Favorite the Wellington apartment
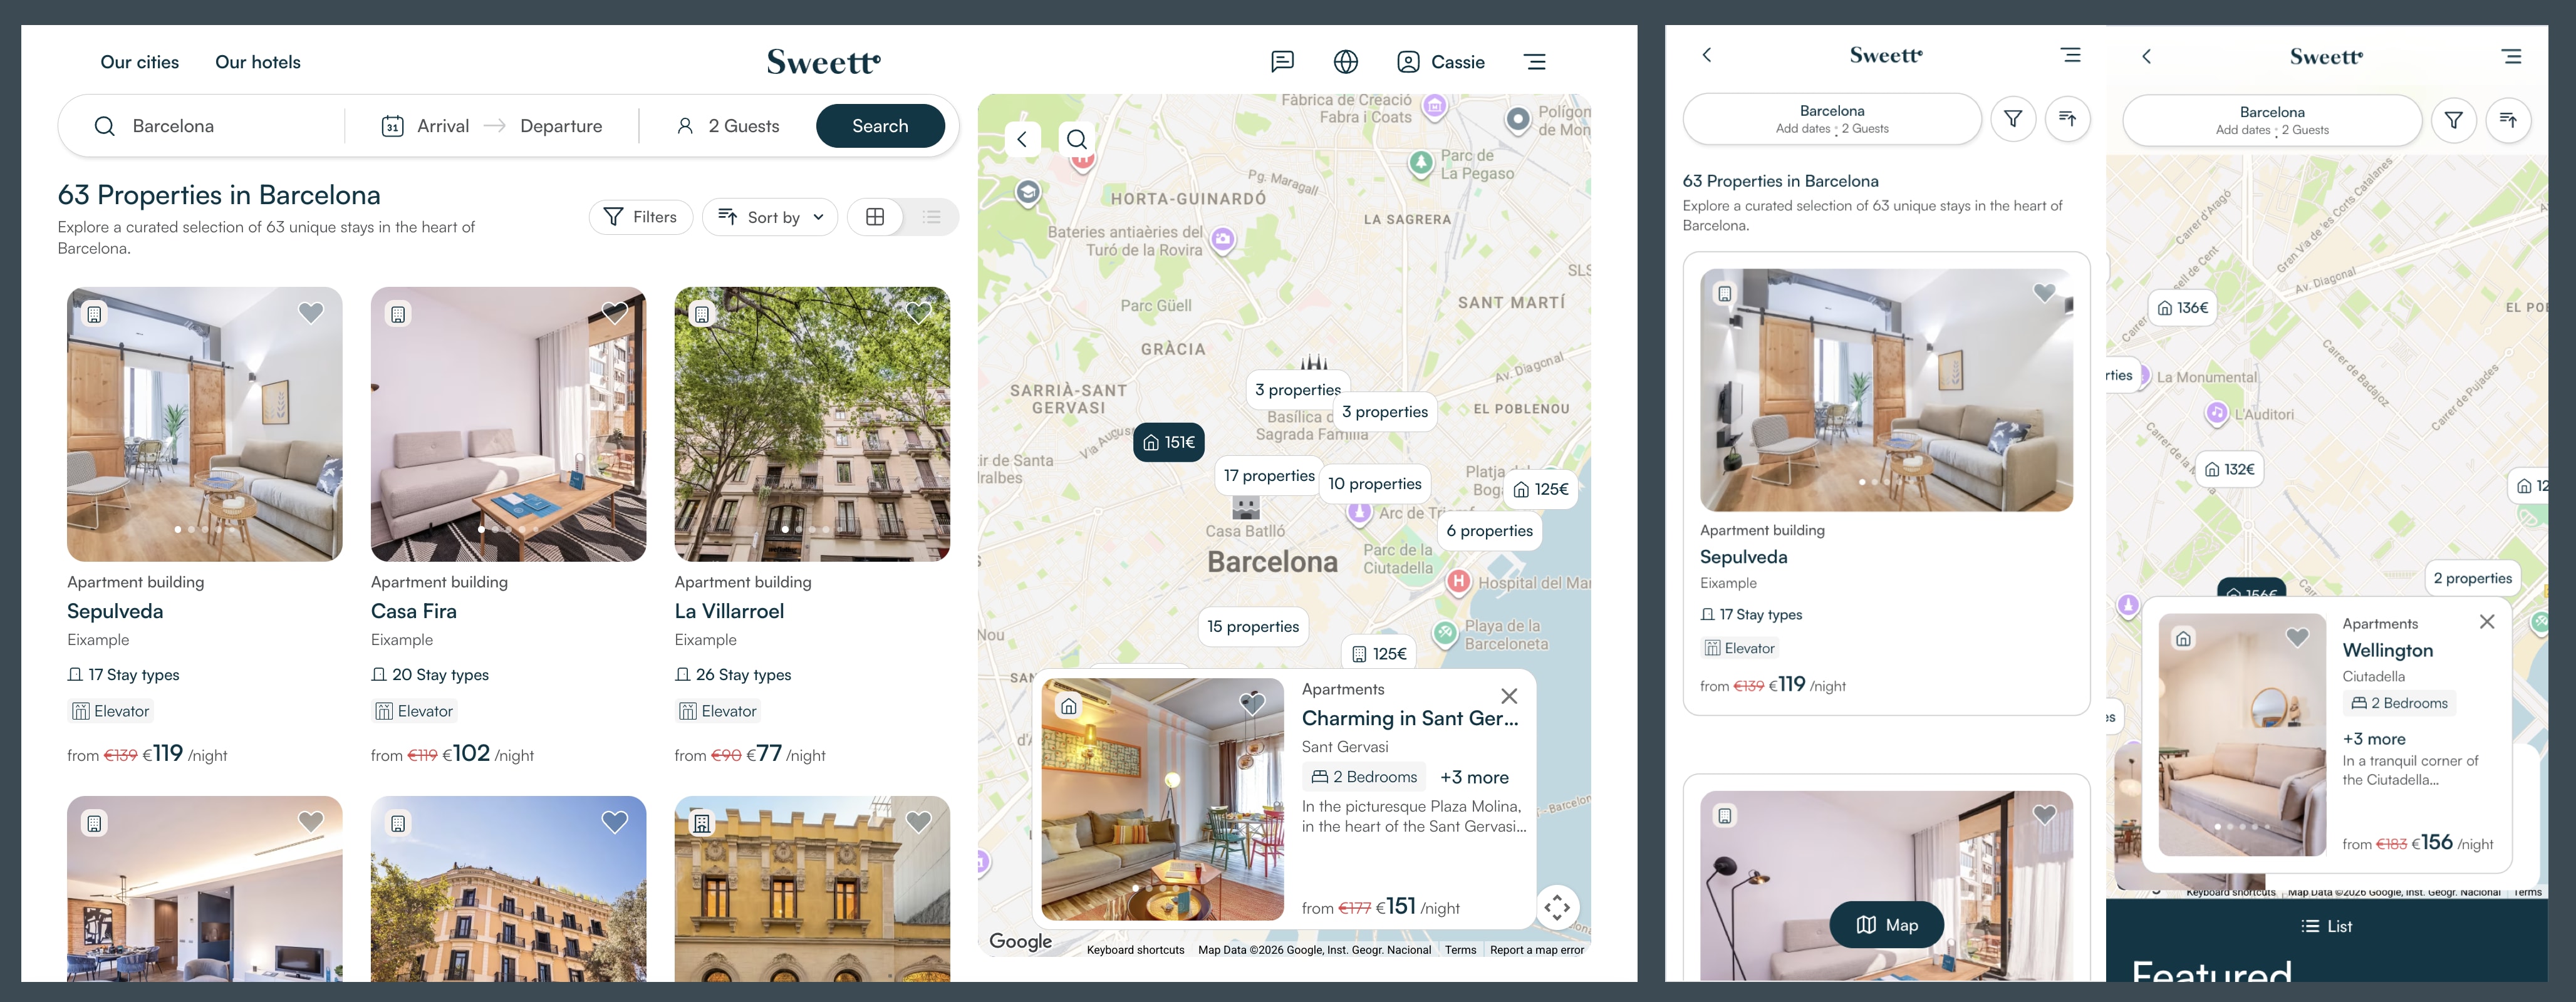The width and height of the screenshot is (2576, 1002). pyautogui.click(x=2297, y=637)
